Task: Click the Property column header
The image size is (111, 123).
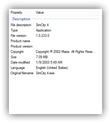Action: 21,12
